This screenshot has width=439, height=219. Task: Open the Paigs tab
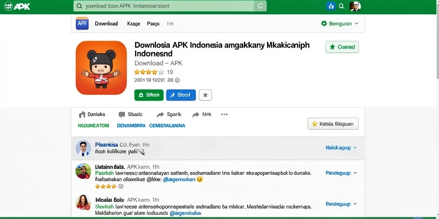tap(153, 24)
